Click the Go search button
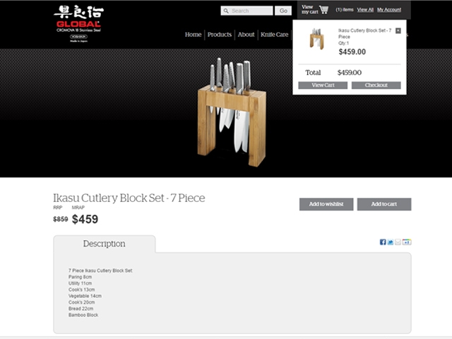The image size is (452, 339). click(x=283, y=11)
